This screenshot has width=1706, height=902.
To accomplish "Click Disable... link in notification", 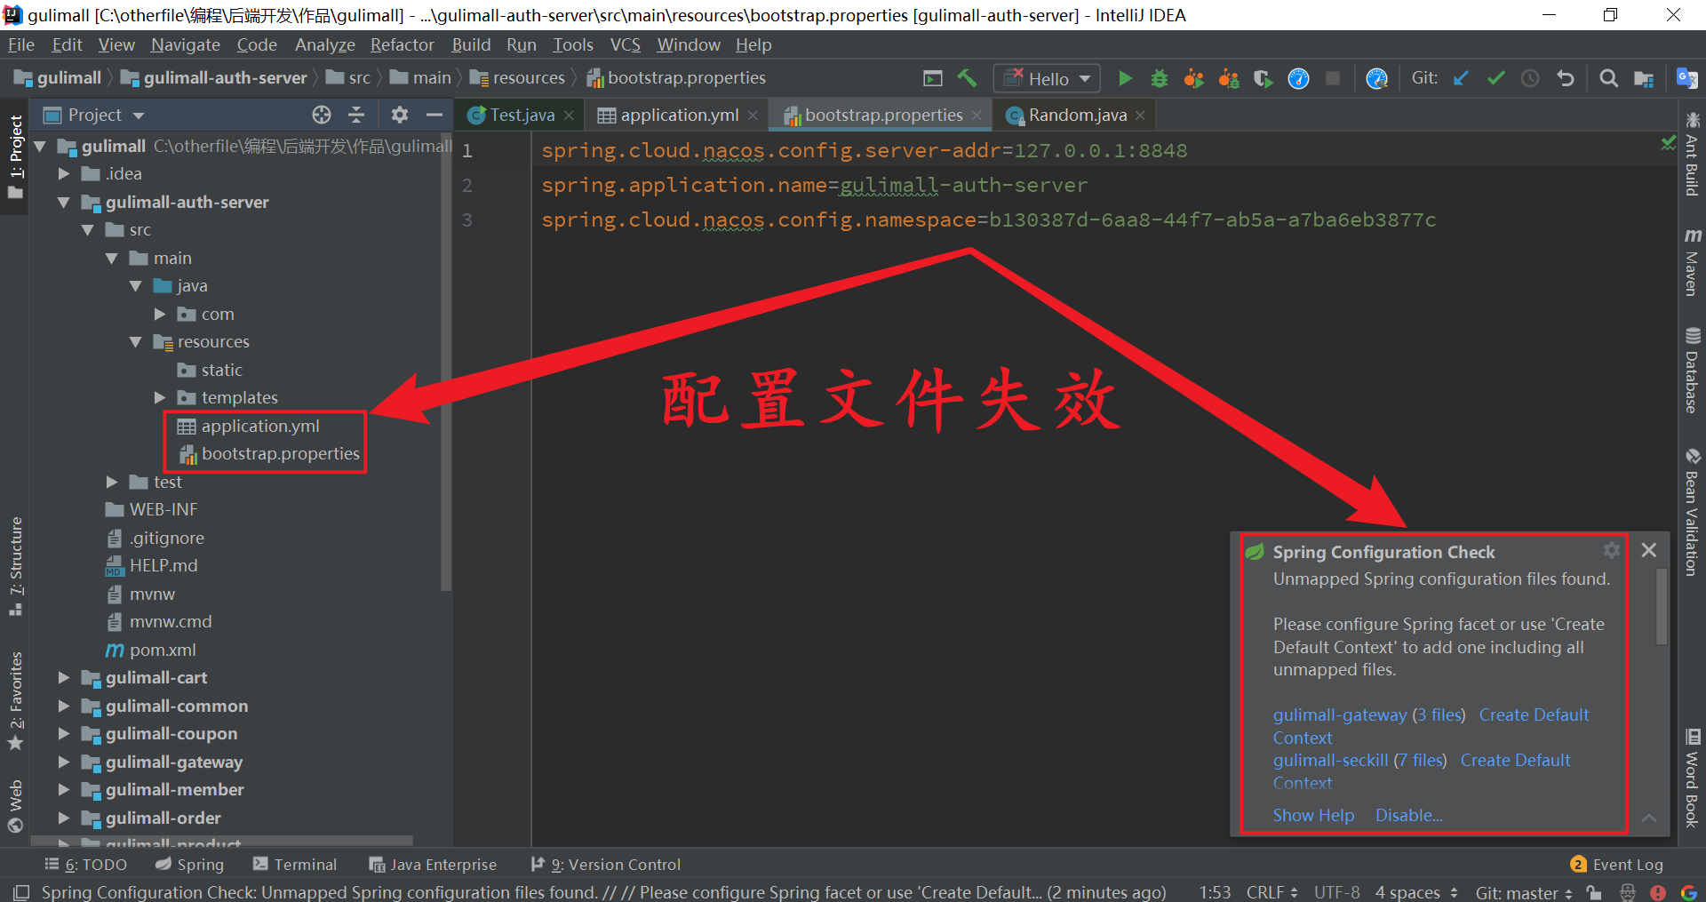I will [1408, 815].
